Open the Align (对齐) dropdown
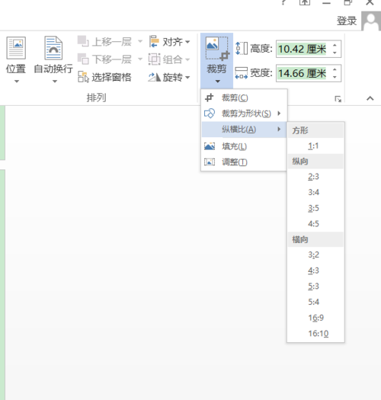The image size is (381, 400). point(170,42)
